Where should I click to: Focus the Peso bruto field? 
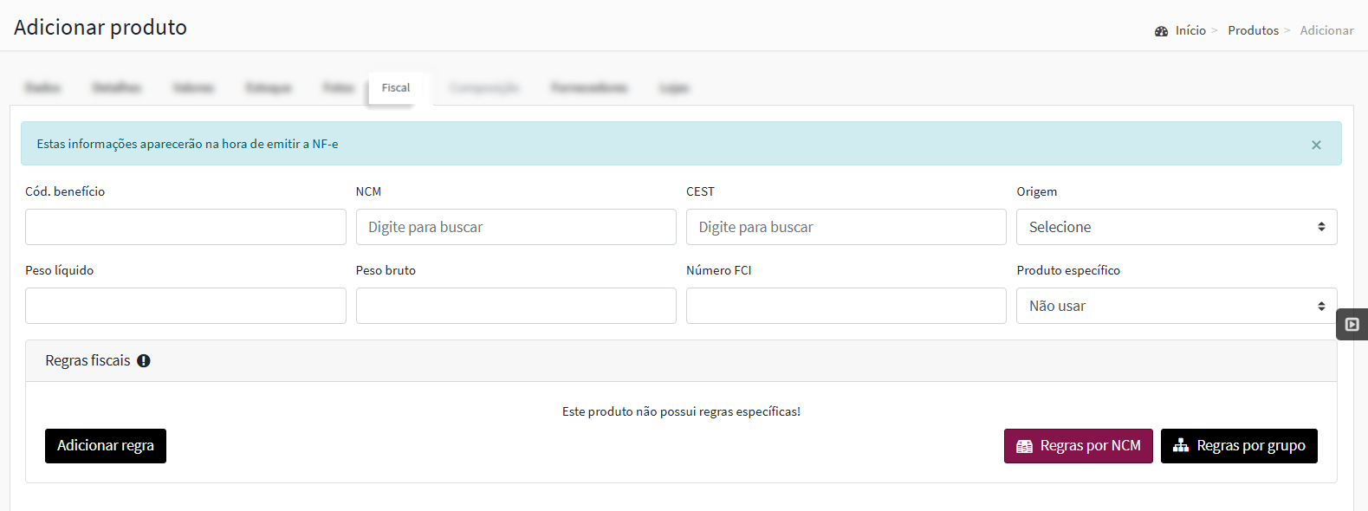[516, 306]
